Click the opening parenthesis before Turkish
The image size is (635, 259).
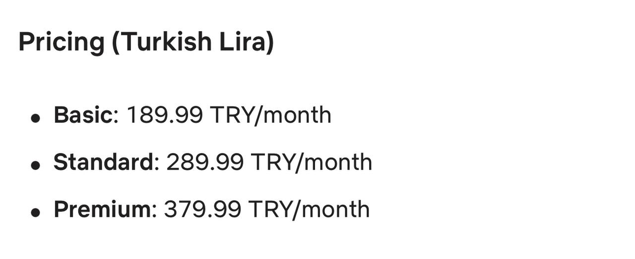116,42
